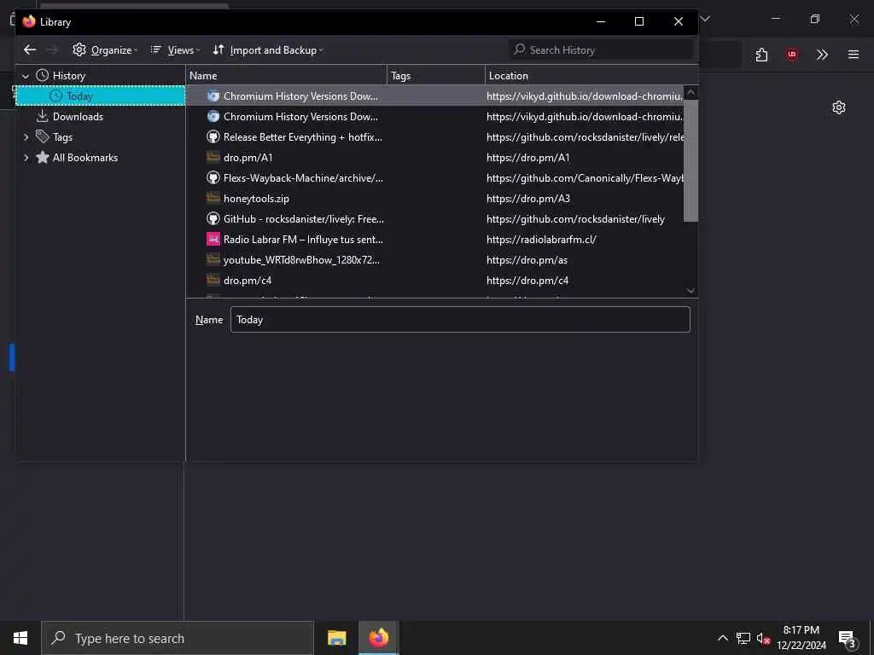Show more tools overflow chevron in Firefox
The height and width of the screenshot is (655, 874).
click(x=822, y=55)
